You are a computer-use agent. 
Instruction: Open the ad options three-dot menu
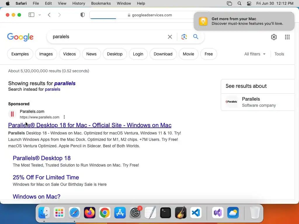click(64, 117)
